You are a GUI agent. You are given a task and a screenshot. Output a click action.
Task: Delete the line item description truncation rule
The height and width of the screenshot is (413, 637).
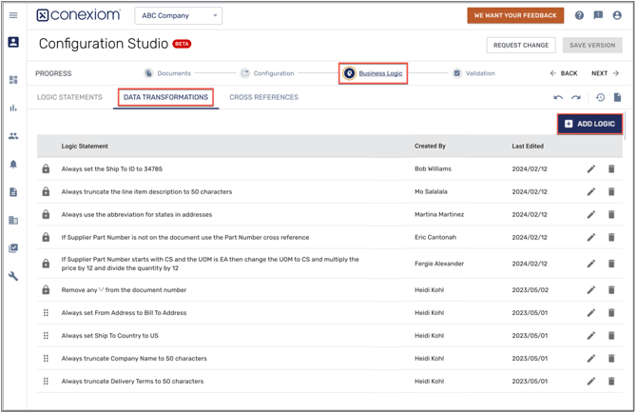tap(611, 192)
